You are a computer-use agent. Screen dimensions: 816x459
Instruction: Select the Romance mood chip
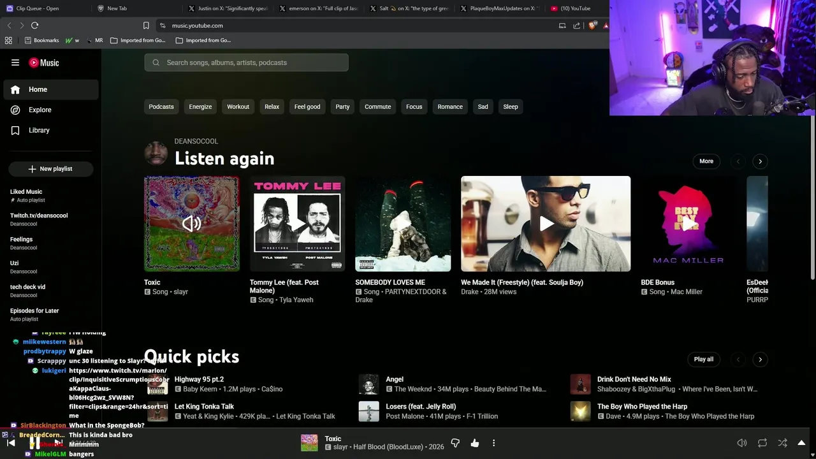click(450, 106)
